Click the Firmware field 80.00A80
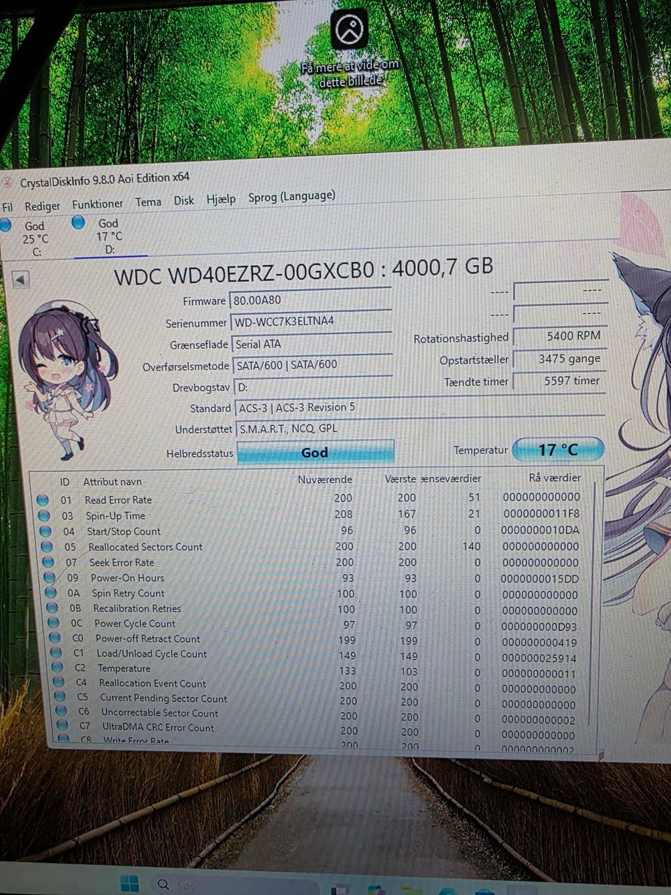The height and width of the screenshot is (895, 671). point(310,300)
